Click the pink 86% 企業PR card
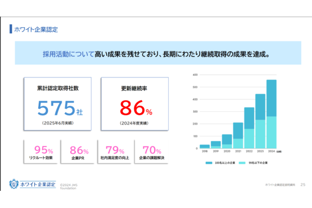Screen dimensions: 312x208 (x=77, y=152)
